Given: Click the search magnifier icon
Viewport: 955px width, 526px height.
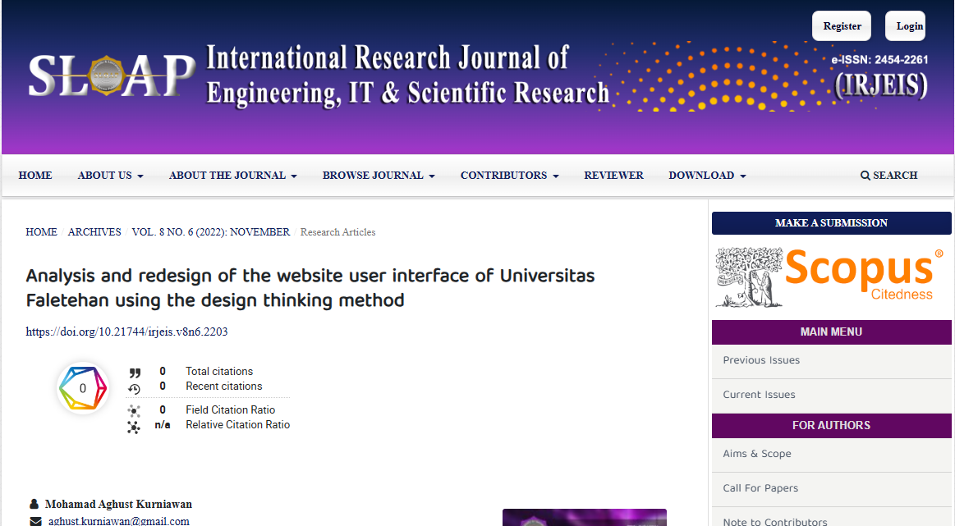Looking at the screenshot, I should click(865, 176).
